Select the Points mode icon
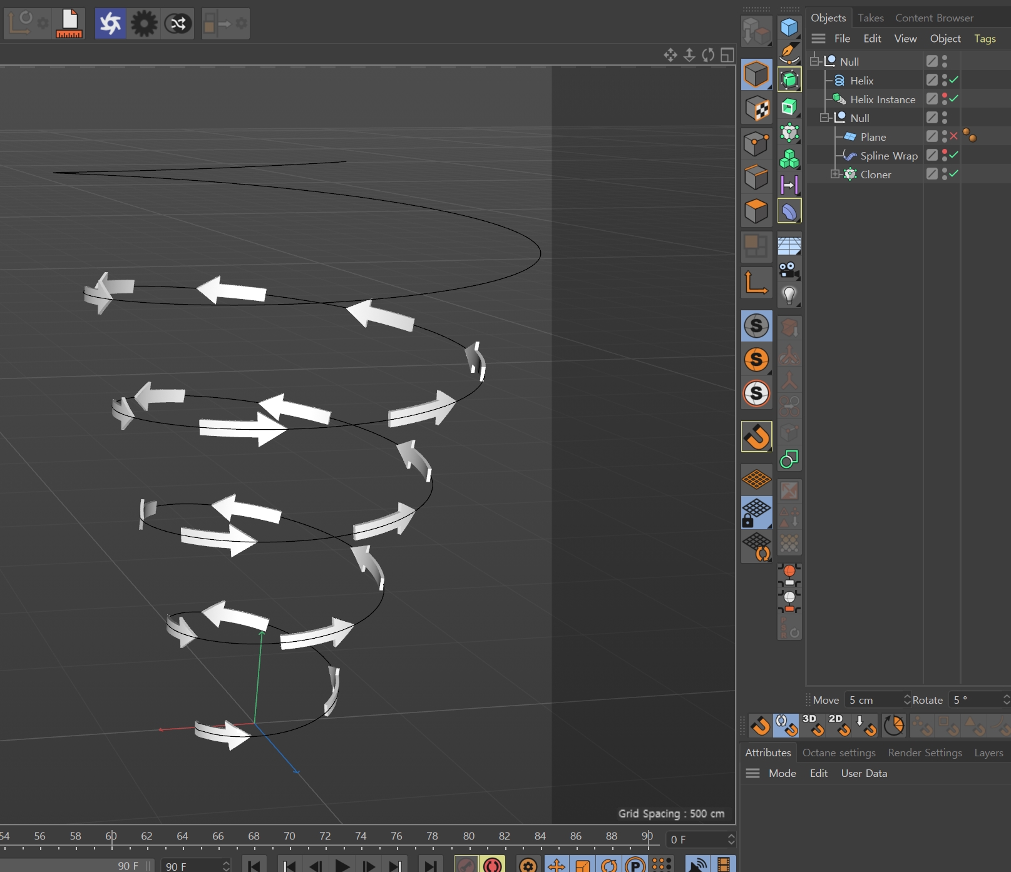1011x872 pixels. point(757,144)
